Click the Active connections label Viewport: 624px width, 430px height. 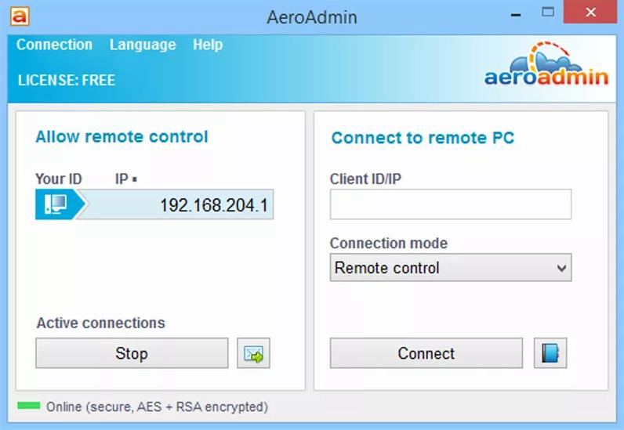click(x=100, y=323)
